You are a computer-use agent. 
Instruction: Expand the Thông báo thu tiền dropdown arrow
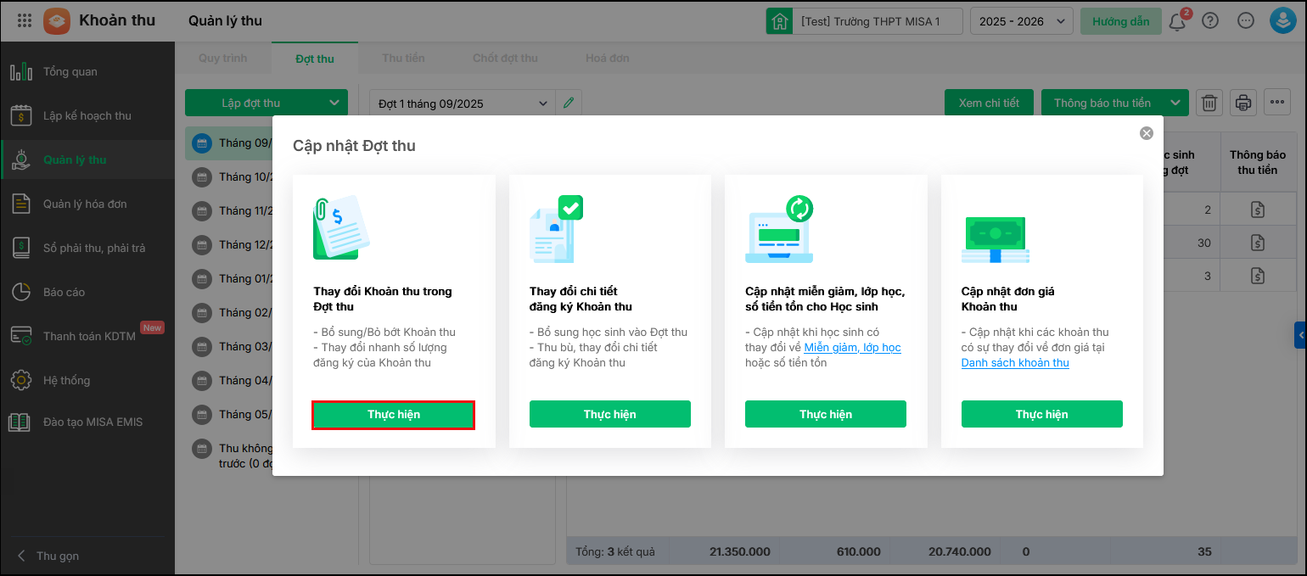coord(1175,103)
